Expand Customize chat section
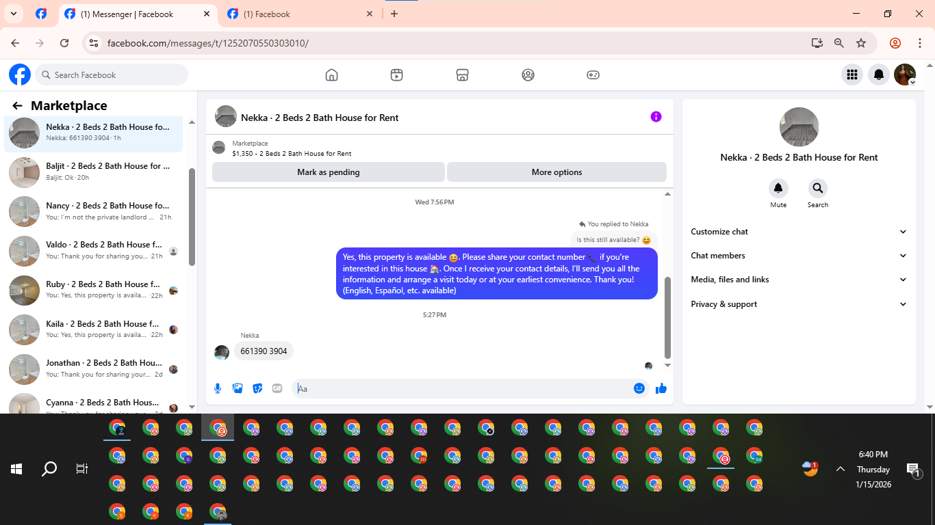Viewport: 935px width, 525px height. tap(799, 232)
